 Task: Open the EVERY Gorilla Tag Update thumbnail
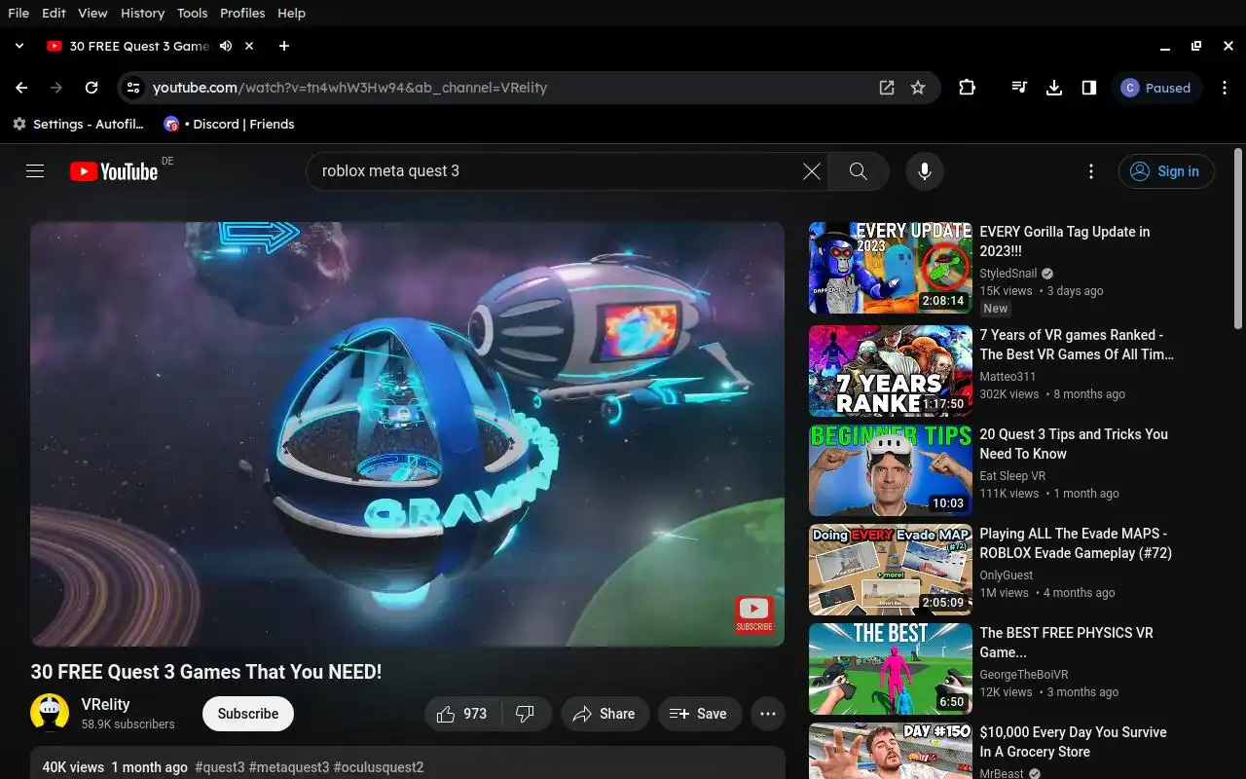(x=891, y=268)
